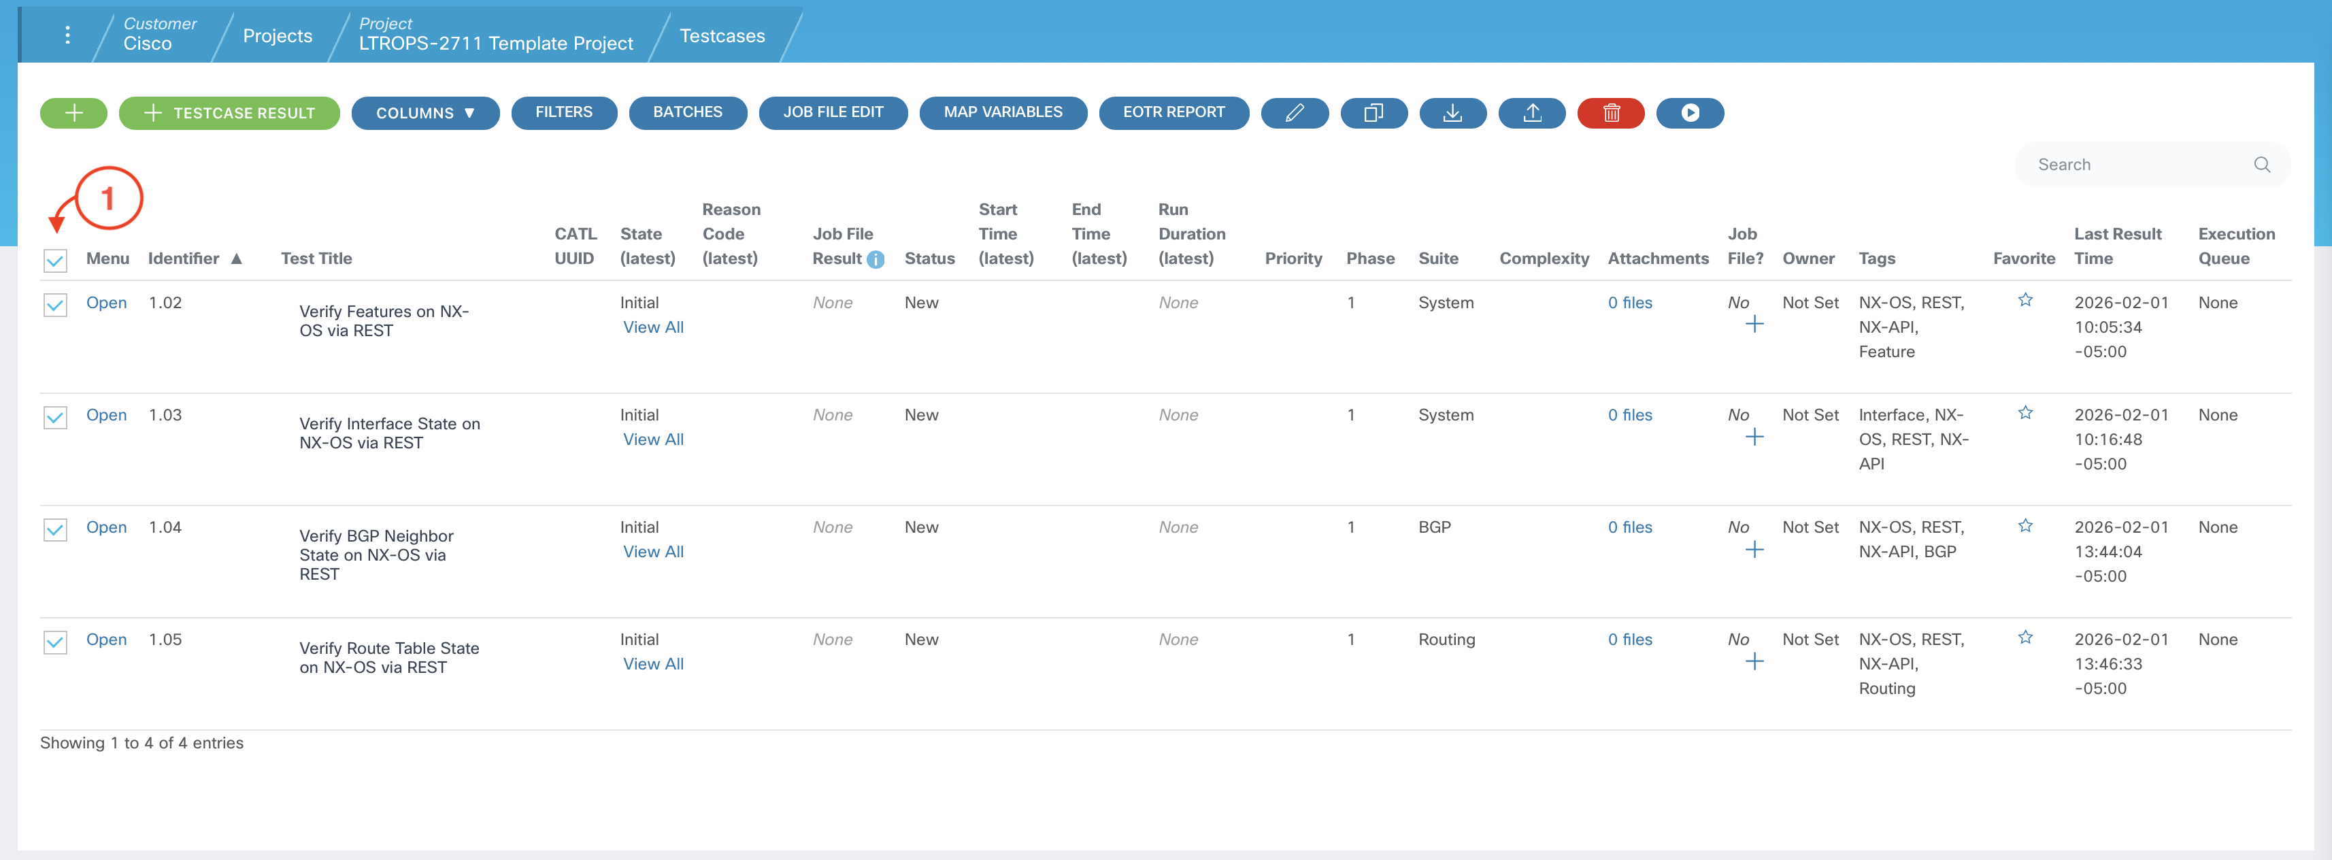Click Job File Result info icon

(876, 260)
